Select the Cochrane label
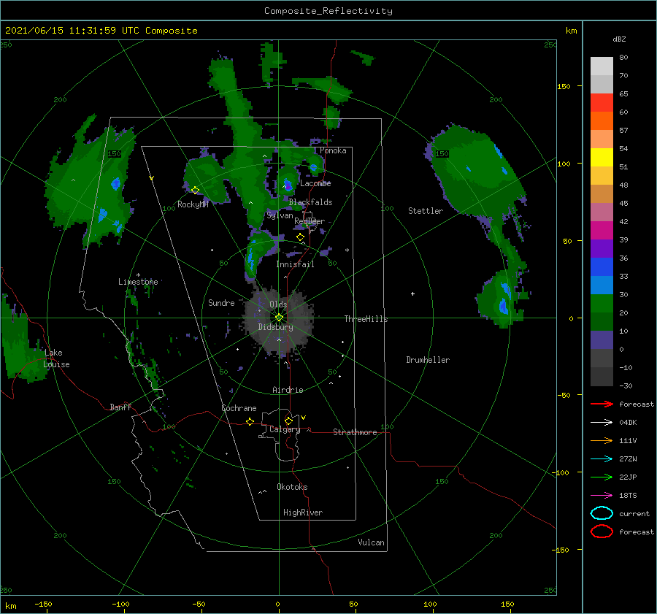This screenshot has height=614, width=657. 239,408
